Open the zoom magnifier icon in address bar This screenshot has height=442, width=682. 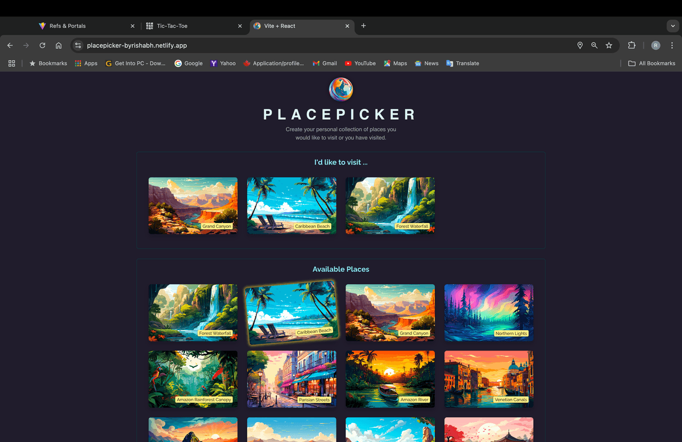594,45
